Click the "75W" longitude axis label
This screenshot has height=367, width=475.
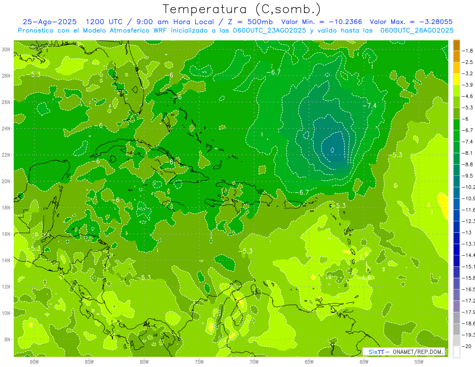(199, 361)
